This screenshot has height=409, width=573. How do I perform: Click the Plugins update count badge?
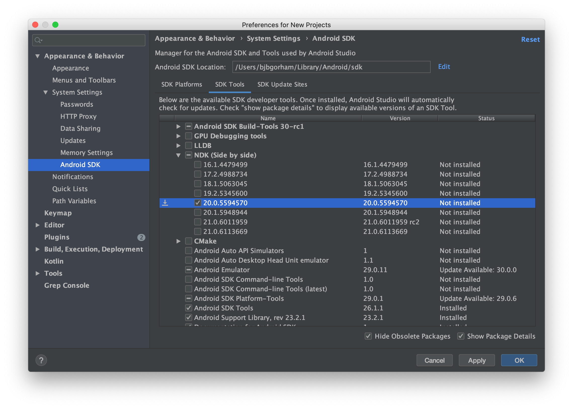pyautogui.click(x=141, y=237)
